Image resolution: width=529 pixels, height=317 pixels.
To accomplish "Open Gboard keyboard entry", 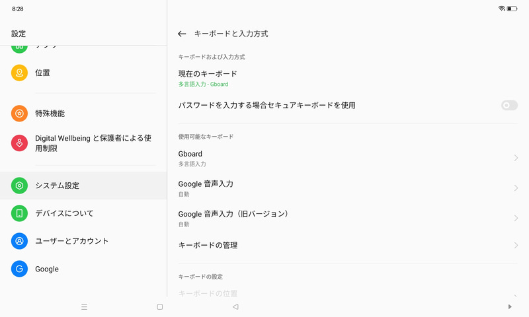I will pyautogui.click(x=348, y=158).
